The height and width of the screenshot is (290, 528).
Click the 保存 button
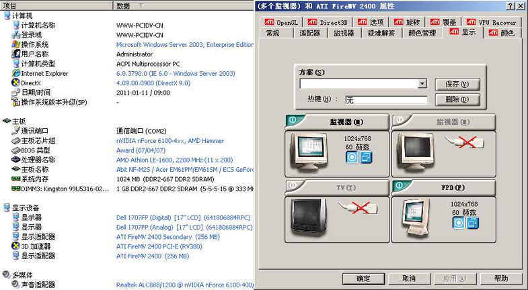(457, 84)
